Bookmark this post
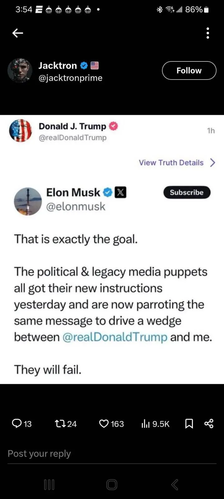The height and width of the screenshot is (499, 224). [x=189, y=424]
